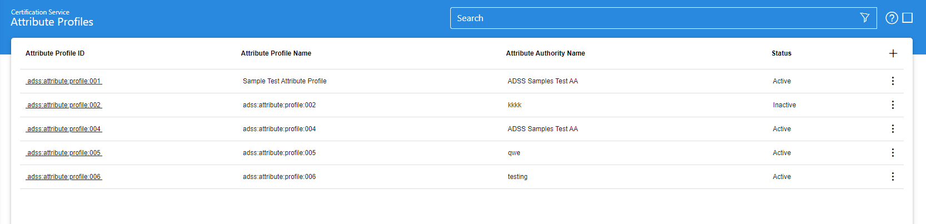This screenshot has height=224, width=926.
Task: Click the Attribute Profile ID column header
Action: 55,53
